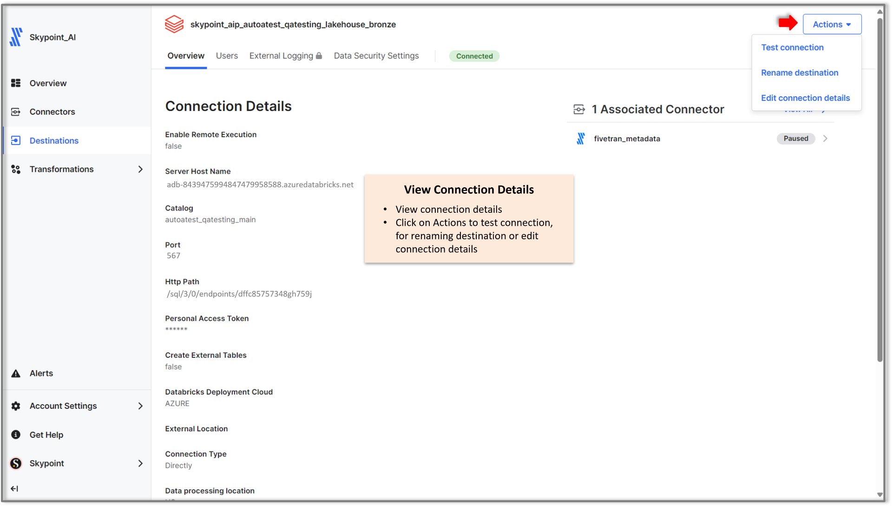The width and height of the screenshot is (892, 506).
Task: Expand the Account Settings chevron
Action: coord(140,406)
